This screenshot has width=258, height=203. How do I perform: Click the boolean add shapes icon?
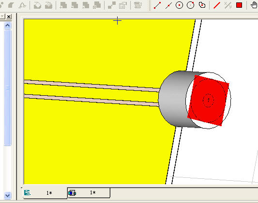63,5
